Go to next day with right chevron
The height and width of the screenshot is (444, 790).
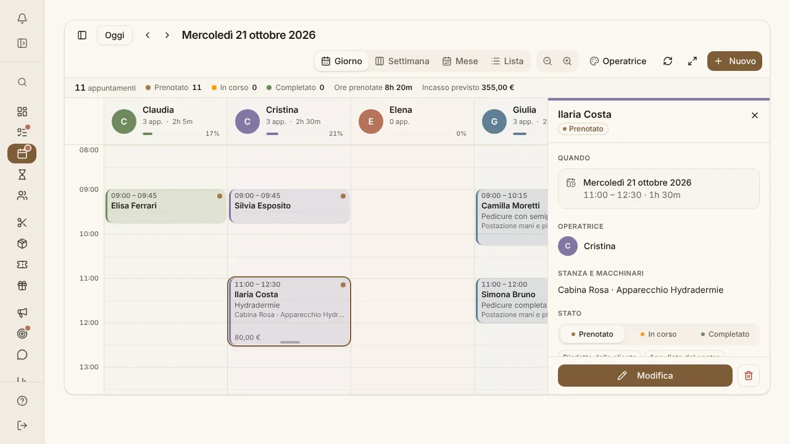point(167,35)
